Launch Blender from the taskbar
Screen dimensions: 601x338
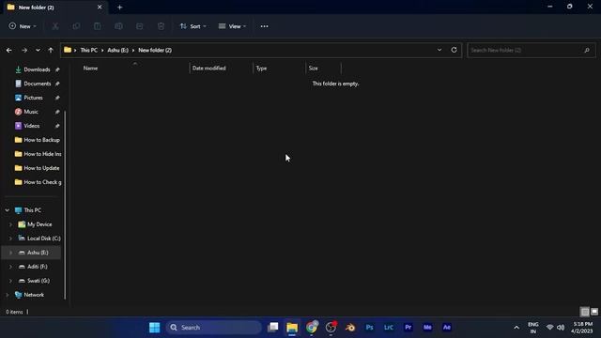point(350,328)
